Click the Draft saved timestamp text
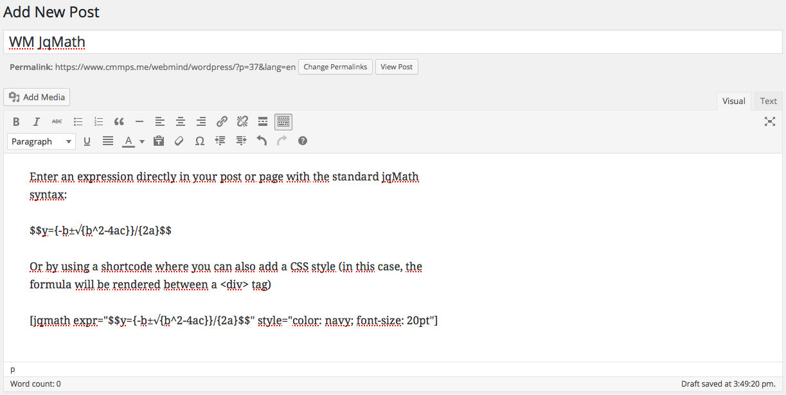 pyautogui.click(x=728, y=384)
